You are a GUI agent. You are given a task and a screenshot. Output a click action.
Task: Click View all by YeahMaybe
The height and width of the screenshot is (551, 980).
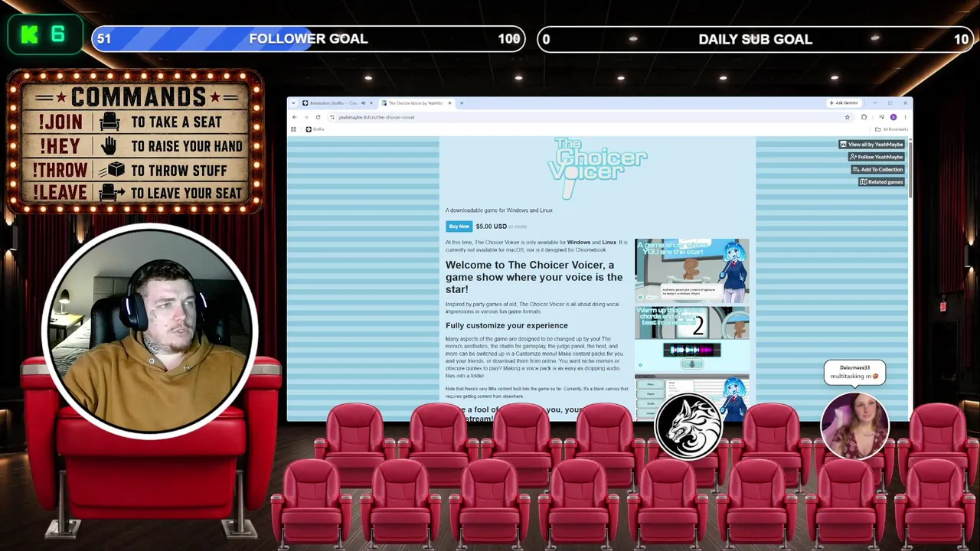[x=871, y=145]
